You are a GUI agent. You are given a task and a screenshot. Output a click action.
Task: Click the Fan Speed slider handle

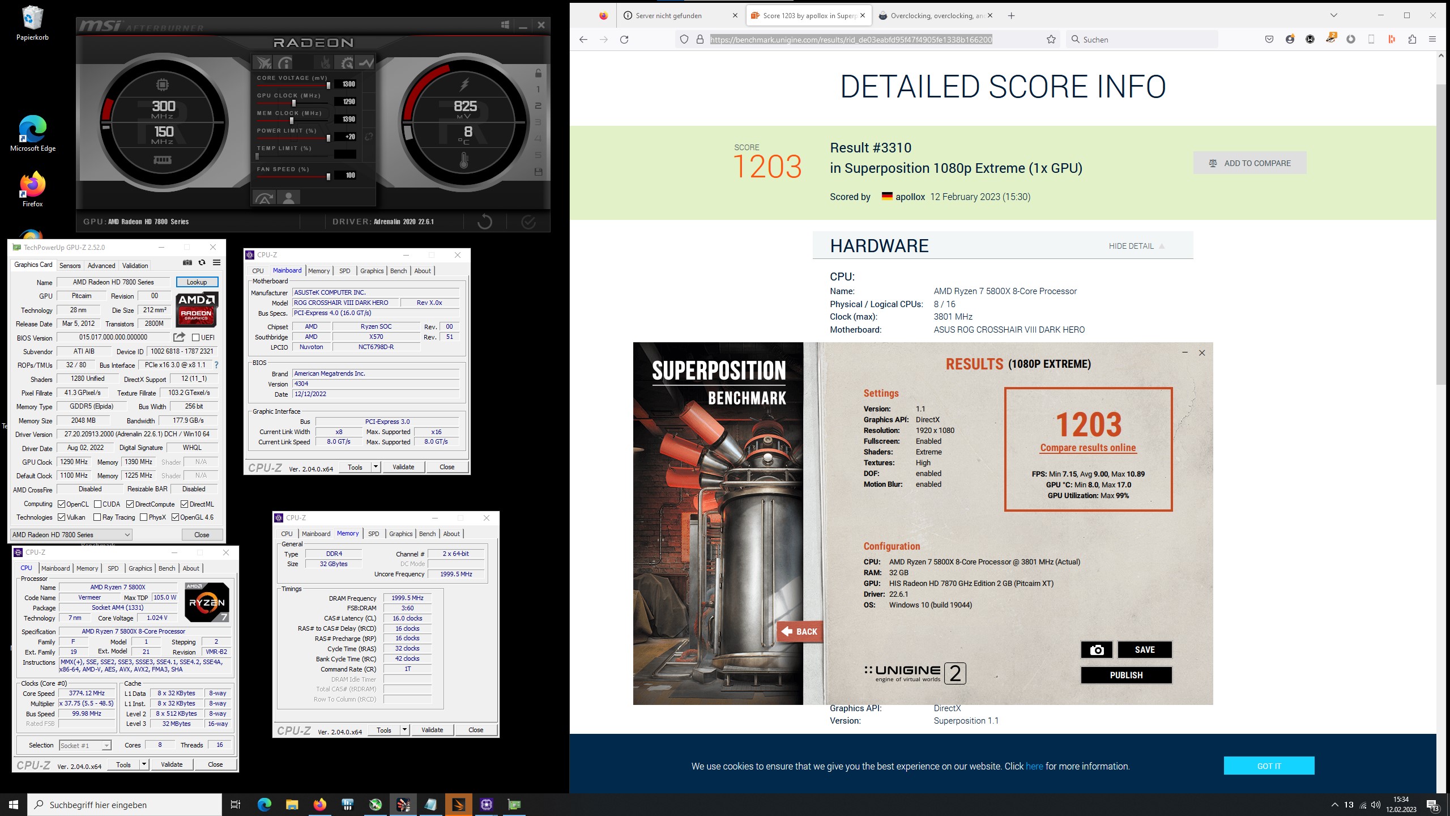pos(328,176)
